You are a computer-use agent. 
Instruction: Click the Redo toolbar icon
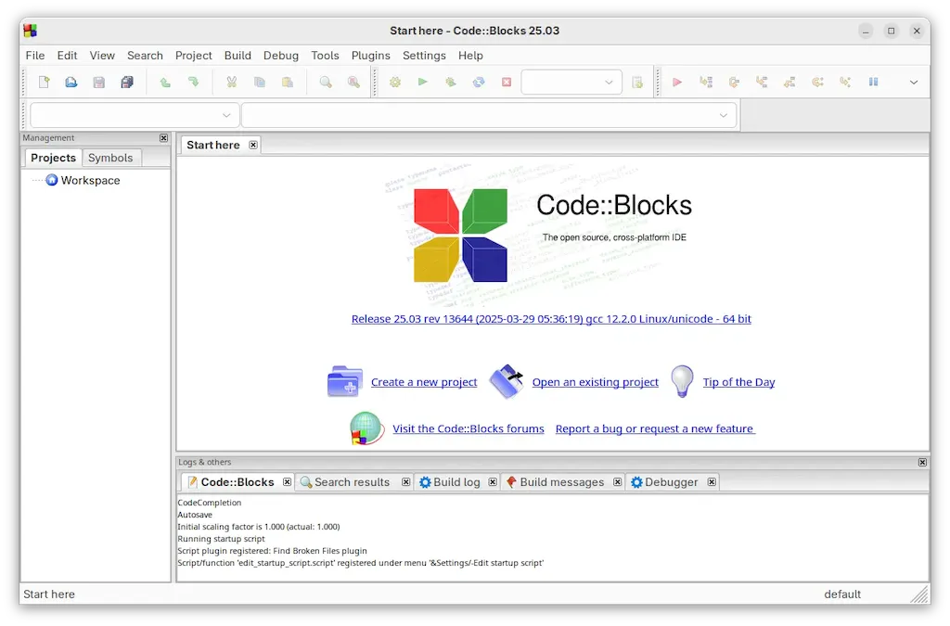pyautogui.click(x=193, y=82)
